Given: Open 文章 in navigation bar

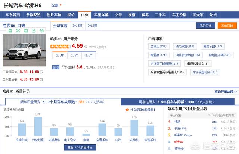Looking at the screenshot, I should click(118, 15).
